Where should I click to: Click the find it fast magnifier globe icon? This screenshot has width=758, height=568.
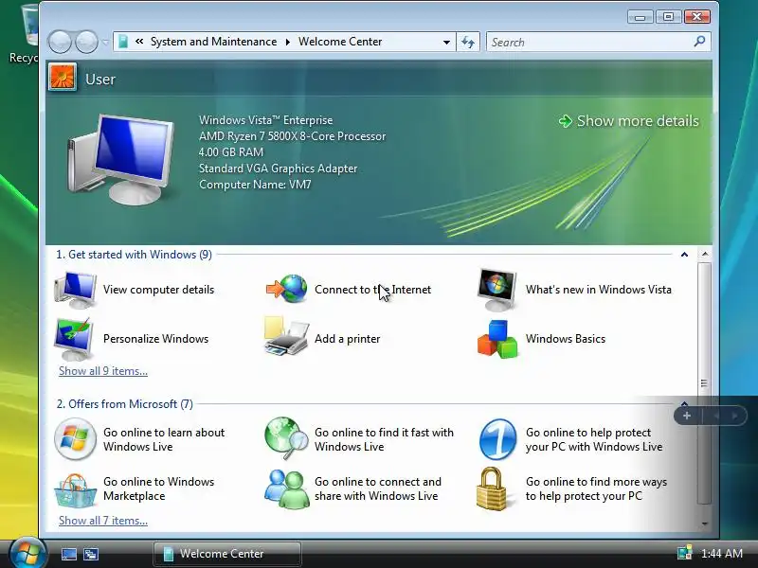(x=286, y=438)
